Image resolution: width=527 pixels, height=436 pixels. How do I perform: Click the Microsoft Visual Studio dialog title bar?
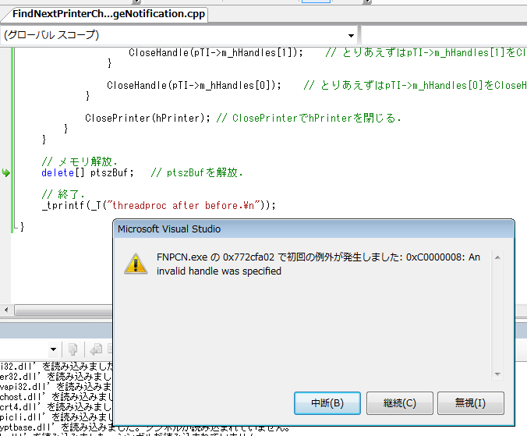pos(314,229)
